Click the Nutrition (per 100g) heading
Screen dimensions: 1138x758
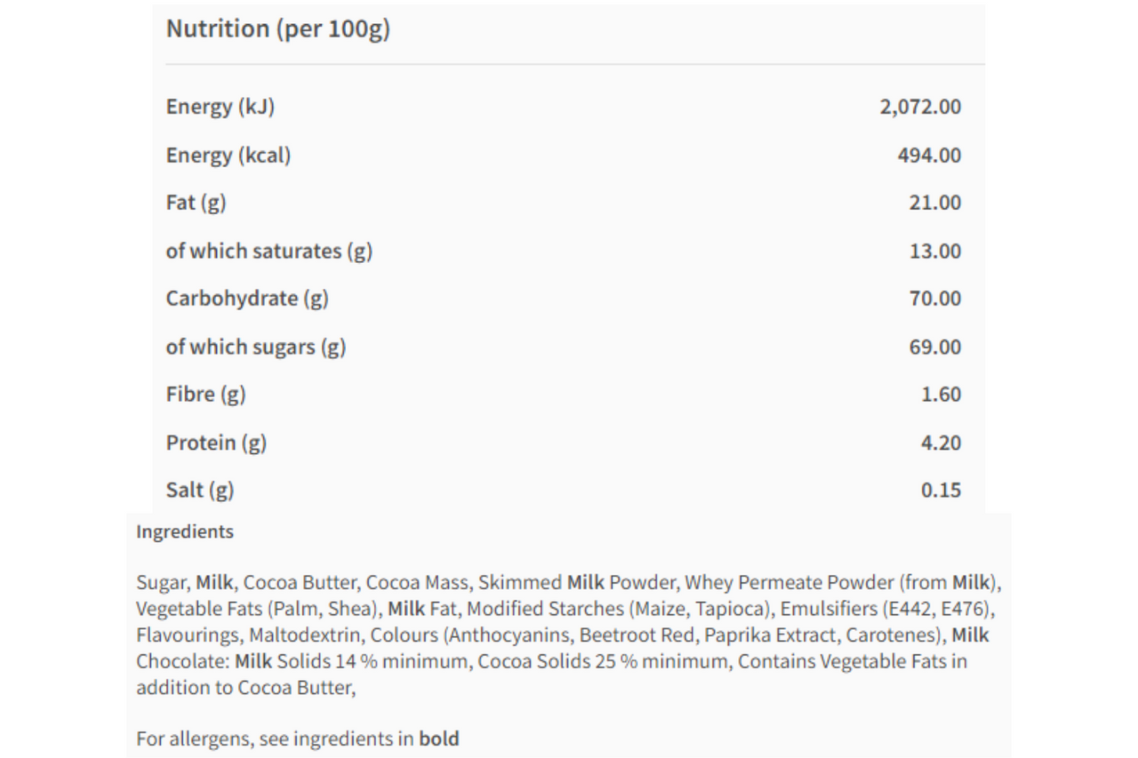click(278, 29)
